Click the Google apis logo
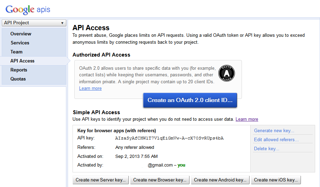This screenshot has height=187, width=320. pos(28,10)
